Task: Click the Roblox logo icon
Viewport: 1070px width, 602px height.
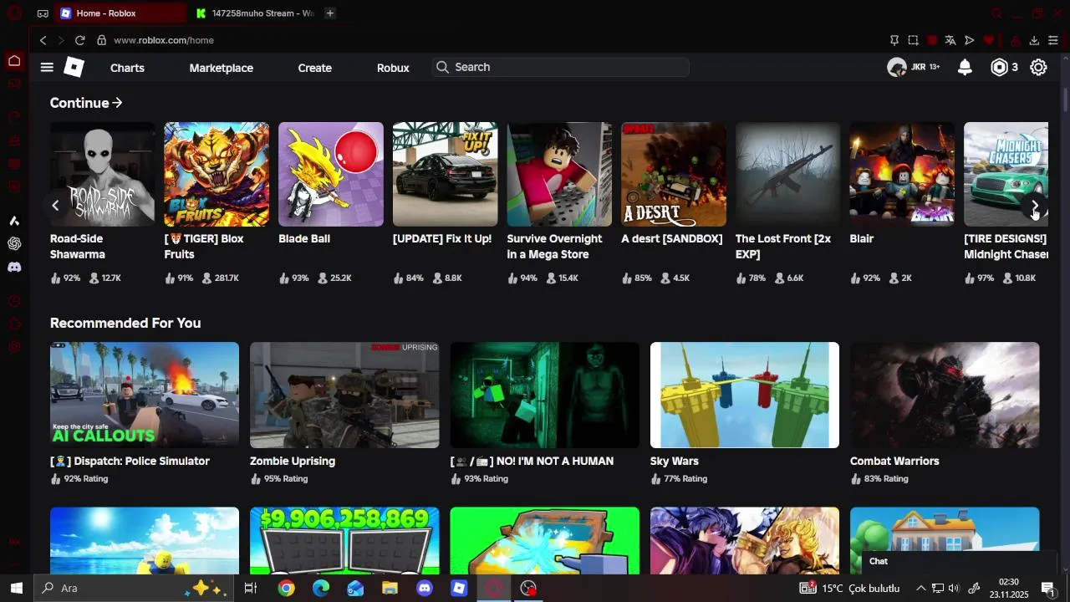Action: click(74, 68)
